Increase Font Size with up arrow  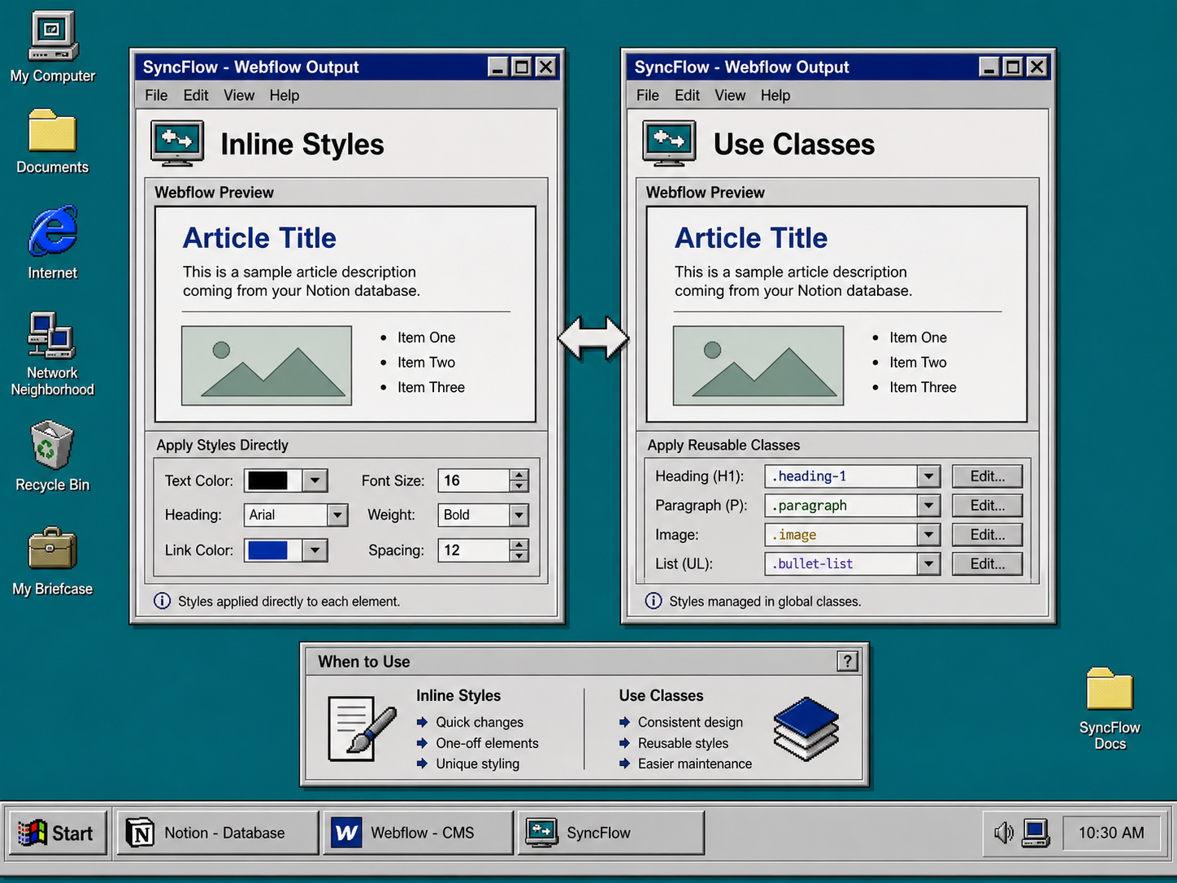[519, 475]
